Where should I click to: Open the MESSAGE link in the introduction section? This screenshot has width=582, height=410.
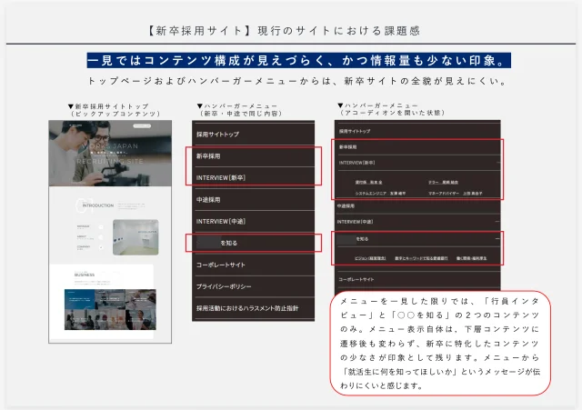(x=83, y=226)
